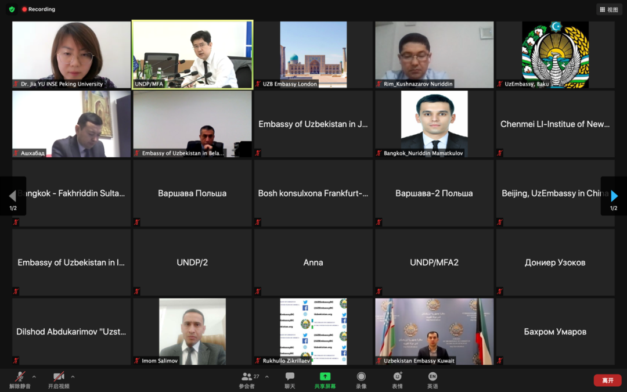
Task: Select Bosh konsulxona Frankfurt tile
Action: pos(313,193)
